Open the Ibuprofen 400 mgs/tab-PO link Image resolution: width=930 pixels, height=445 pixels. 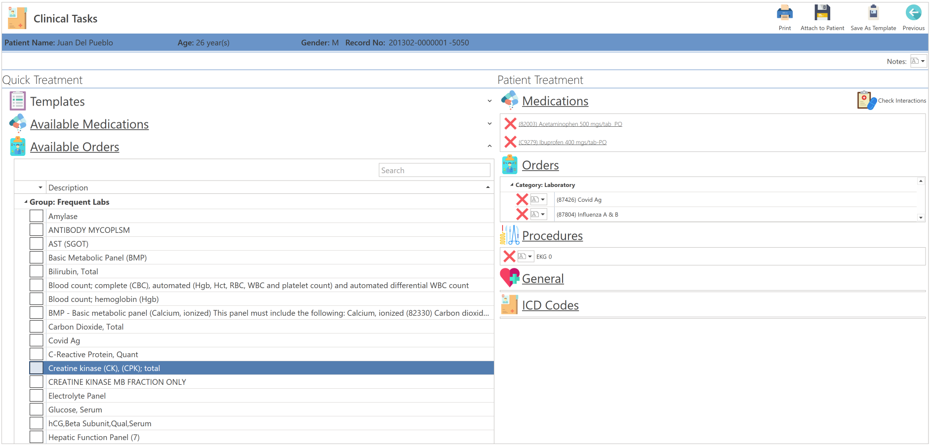(563, 142)
